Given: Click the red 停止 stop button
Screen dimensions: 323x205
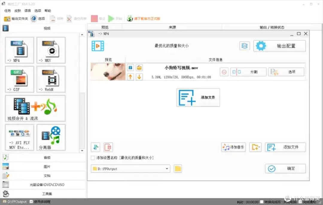Looking at the screenshot, I should point(98,19).
